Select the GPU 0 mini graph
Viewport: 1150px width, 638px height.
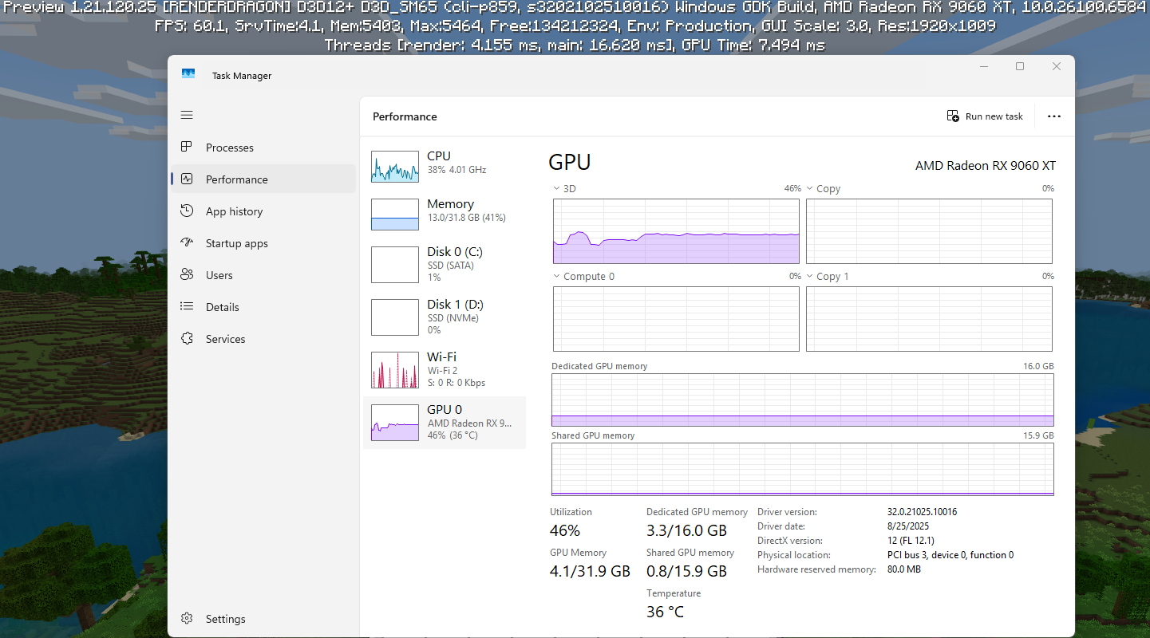(395, 423)
